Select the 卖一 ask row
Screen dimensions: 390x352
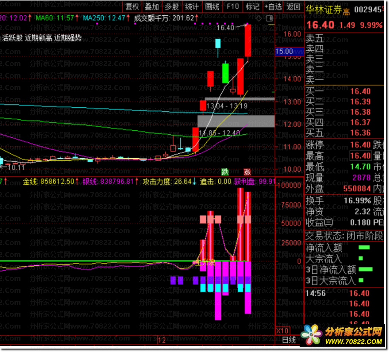344,80
